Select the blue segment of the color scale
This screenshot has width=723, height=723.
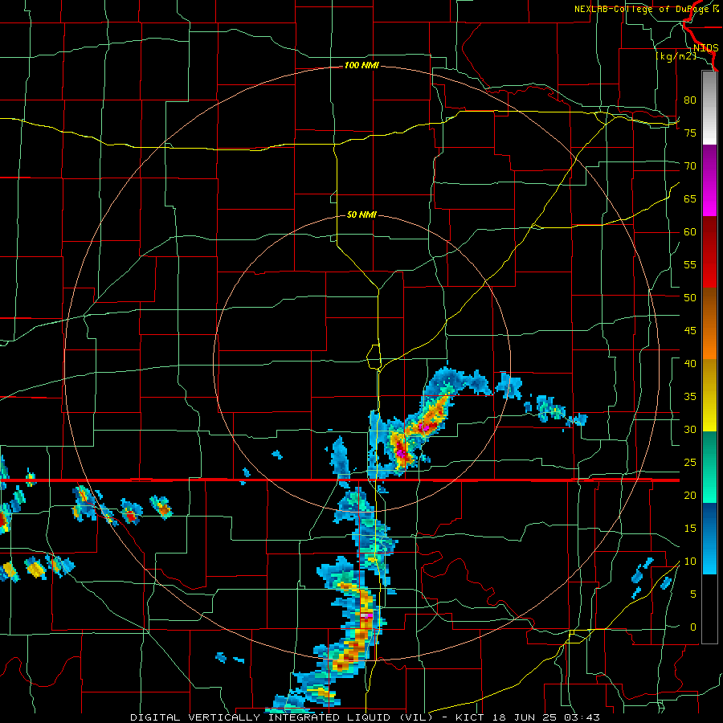click(x=709, y=538)
